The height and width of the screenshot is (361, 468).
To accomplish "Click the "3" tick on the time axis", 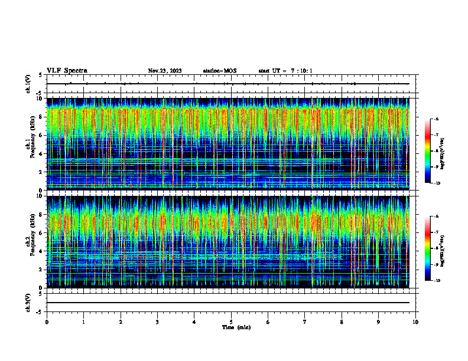I will [157, 322].
